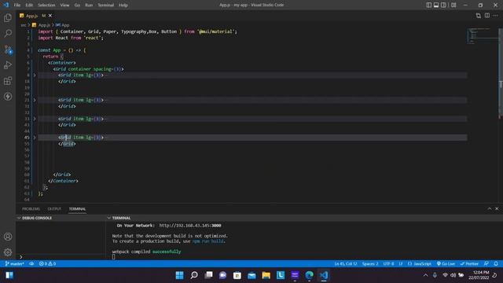
Task: Expand the folded Grid item at line 45
Action: click(35, 138)
